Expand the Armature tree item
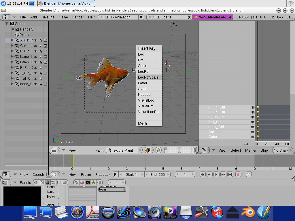The image size is (295, 221). (x=12, y=40)
